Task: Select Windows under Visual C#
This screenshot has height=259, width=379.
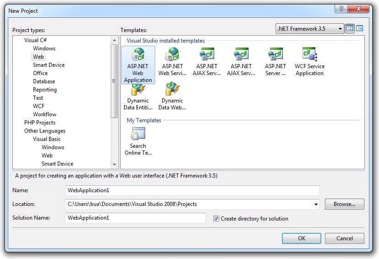Action: coord(44,49)
